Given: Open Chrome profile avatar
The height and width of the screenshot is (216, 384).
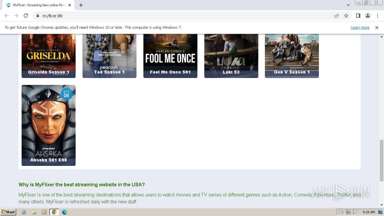Looking at the screenshot, I should pyautogui.click(x=367, y=16).
